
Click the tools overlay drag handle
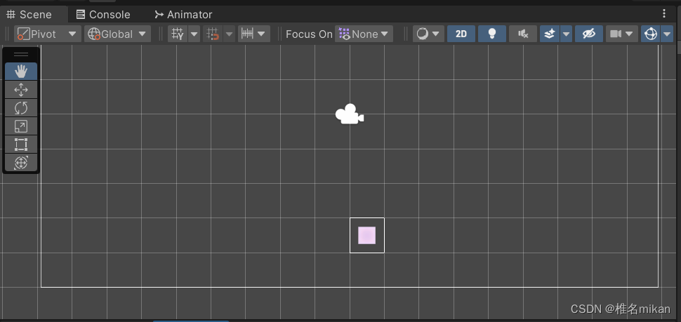click(21, 55)
